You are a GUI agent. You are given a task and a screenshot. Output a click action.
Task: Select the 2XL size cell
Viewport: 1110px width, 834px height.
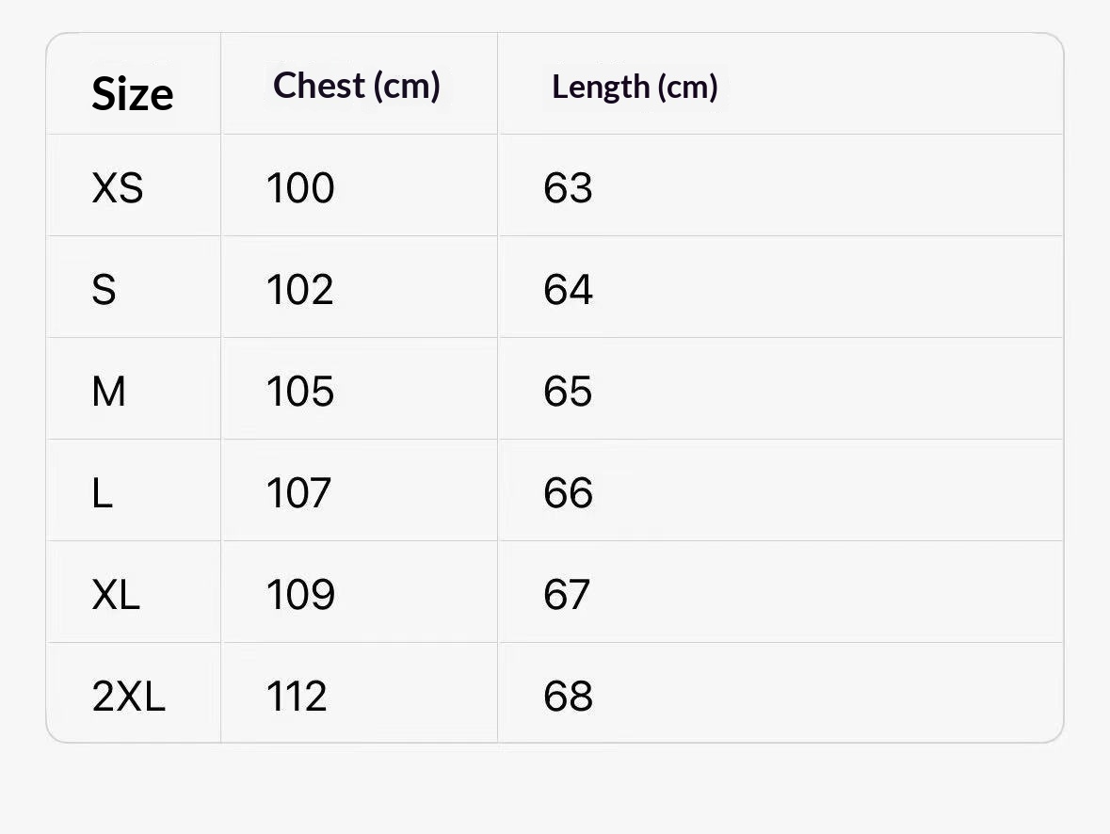(128, 696)
